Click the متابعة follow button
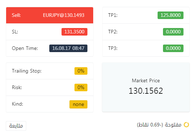Viewport: 195px width, 134px height. (x=16, y=126)
